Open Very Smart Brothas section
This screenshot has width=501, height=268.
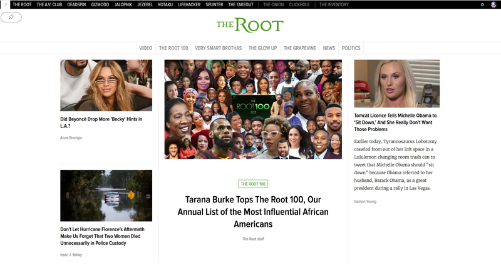point(218,48)
